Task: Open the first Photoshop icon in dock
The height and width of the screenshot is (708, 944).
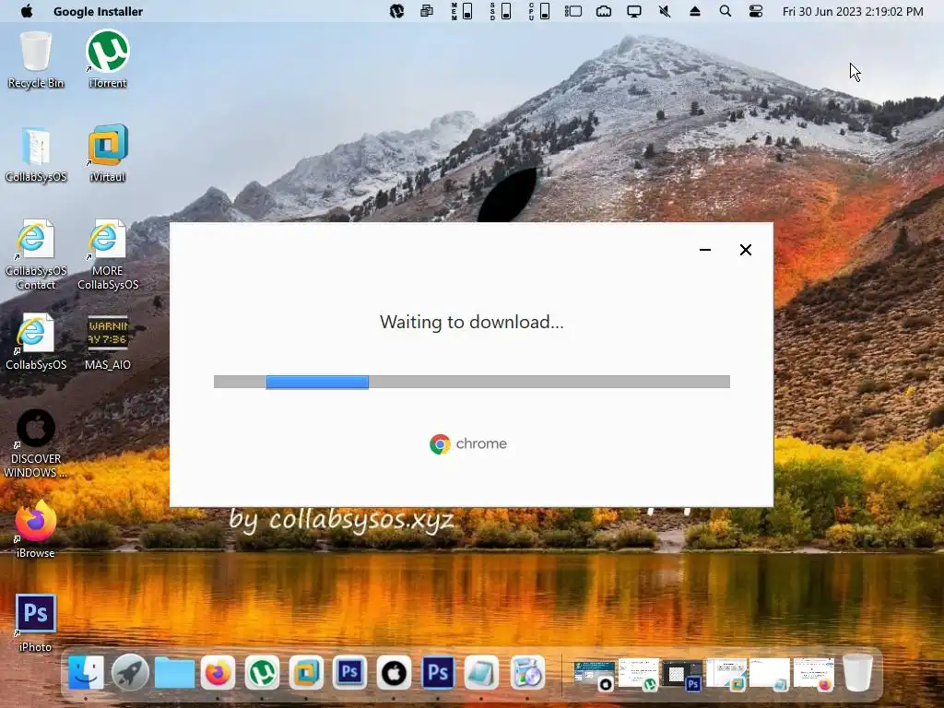Action: click(349, 672)
